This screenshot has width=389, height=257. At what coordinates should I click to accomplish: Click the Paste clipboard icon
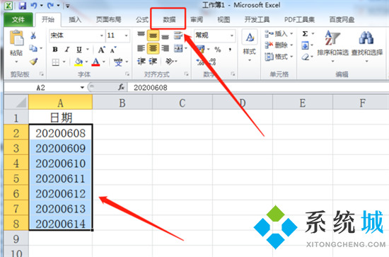[17, 38]
